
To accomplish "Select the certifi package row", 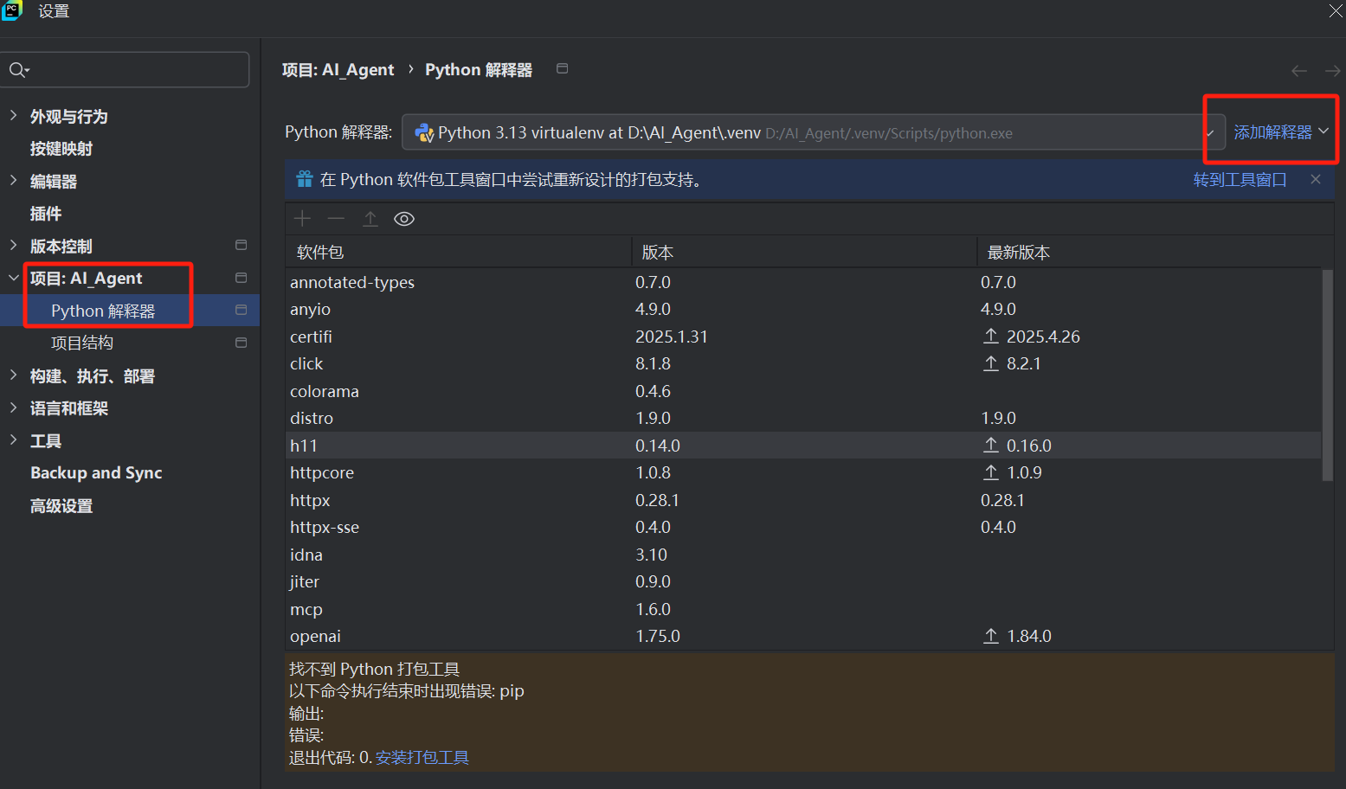I will [803, 337].
